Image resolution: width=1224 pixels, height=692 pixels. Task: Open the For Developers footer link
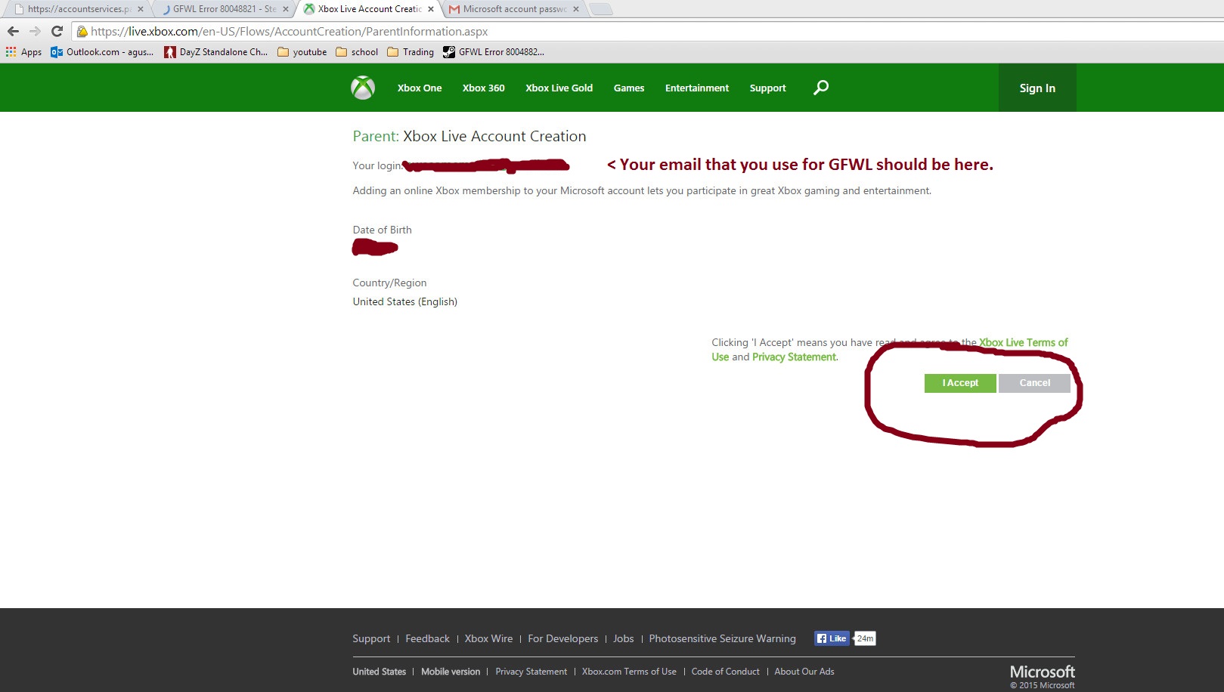(x=563, y=638)
